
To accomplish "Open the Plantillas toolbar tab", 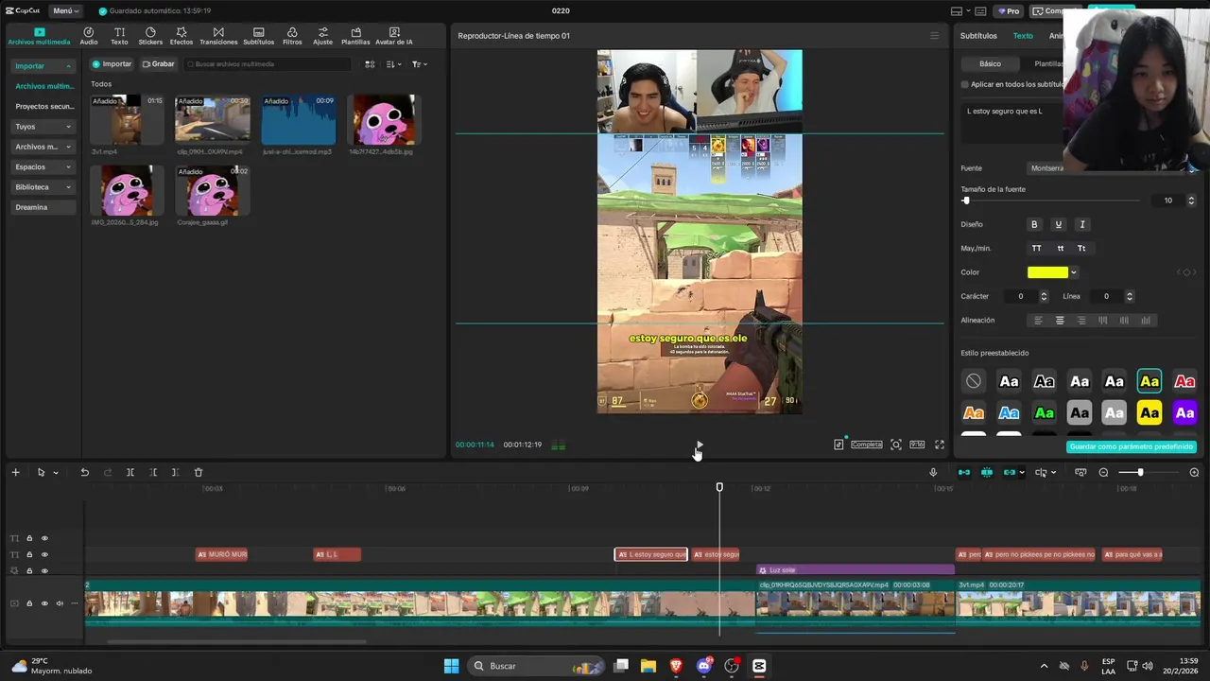I will (x=355, y=36).
